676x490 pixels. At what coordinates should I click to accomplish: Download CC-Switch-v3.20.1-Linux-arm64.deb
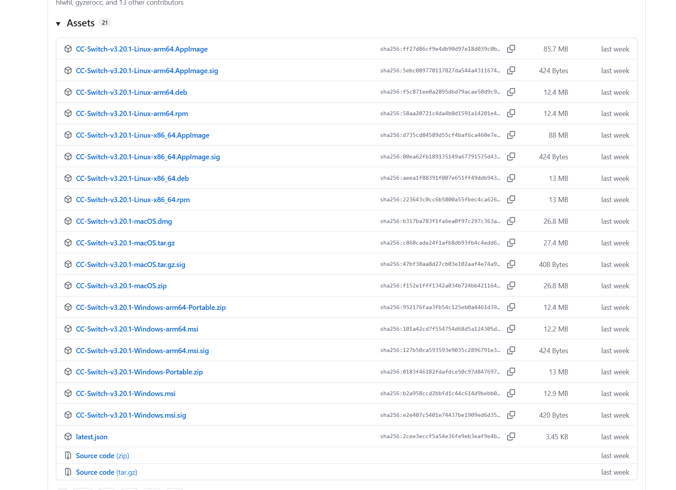point(131,92)
